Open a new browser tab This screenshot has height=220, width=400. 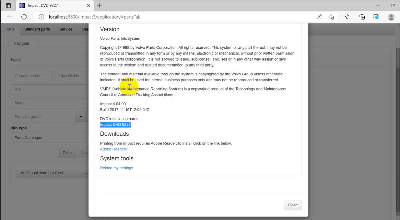tap(99, 5)
